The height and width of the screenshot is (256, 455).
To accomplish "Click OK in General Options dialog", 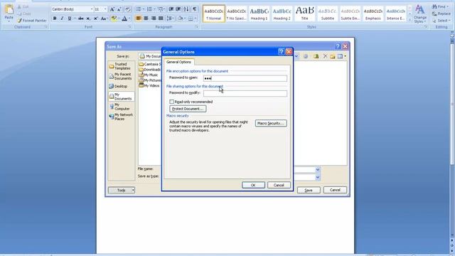I will pyautogui.click(x=253, y=185).
